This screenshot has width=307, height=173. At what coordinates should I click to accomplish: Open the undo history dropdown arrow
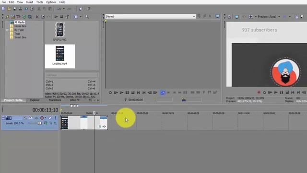click(x=64, y=9)
